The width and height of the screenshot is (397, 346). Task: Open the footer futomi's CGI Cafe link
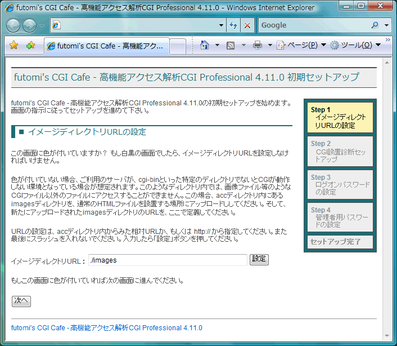click(107, 328)
